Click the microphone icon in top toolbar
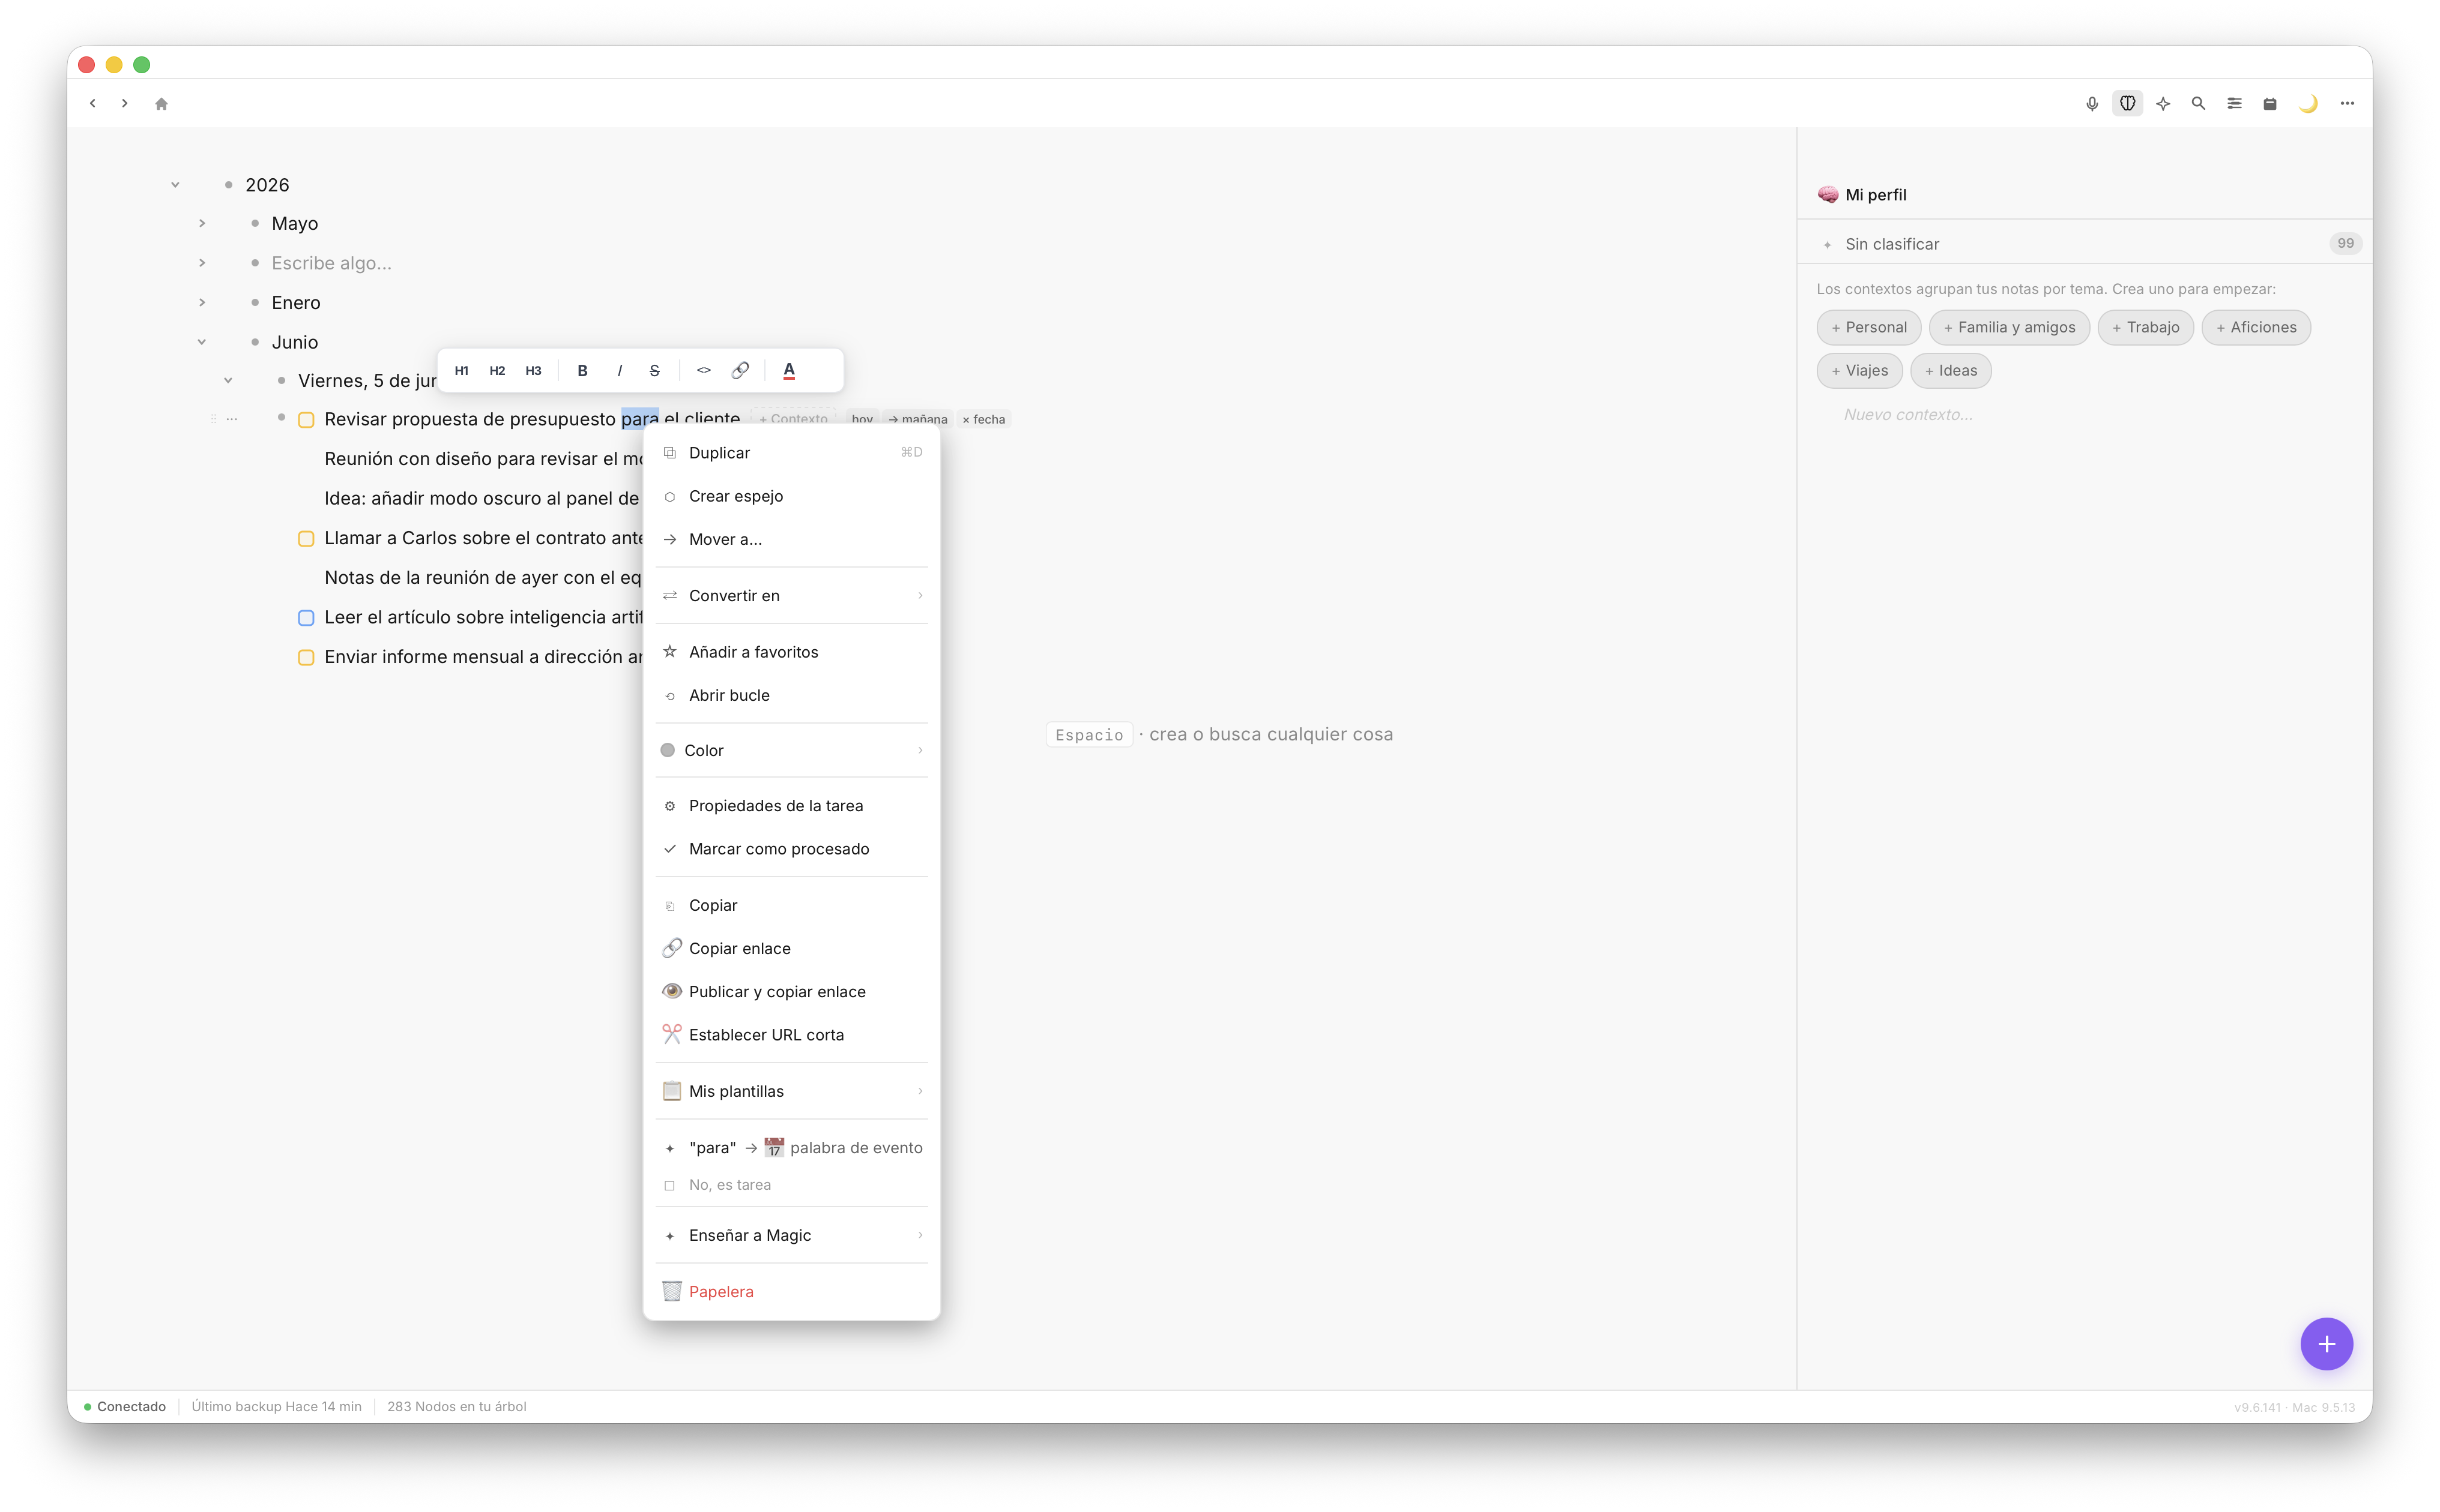This screenshot has width=2440, height=1512. [2091, 103]
